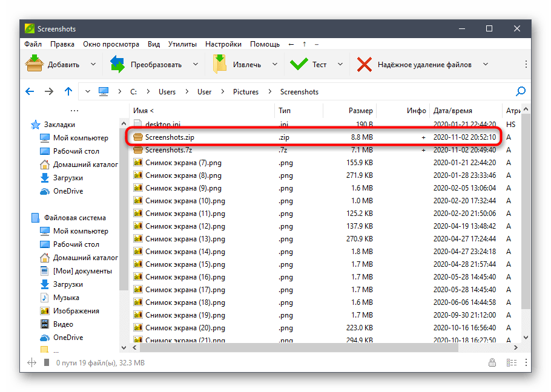Open the Файл menu

tap(33, 44)
